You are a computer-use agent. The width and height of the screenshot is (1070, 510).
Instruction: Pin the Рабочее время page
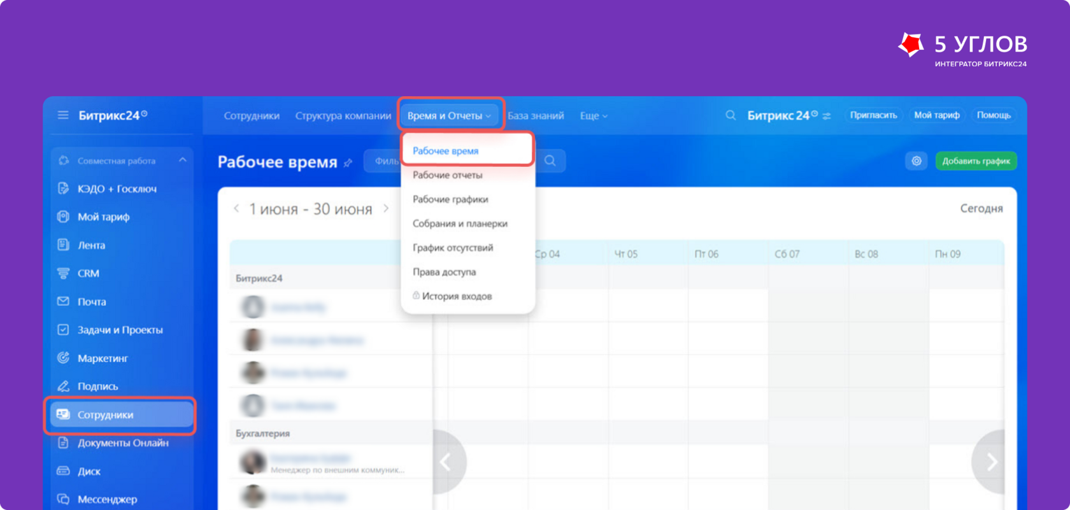tap(348, 163)
